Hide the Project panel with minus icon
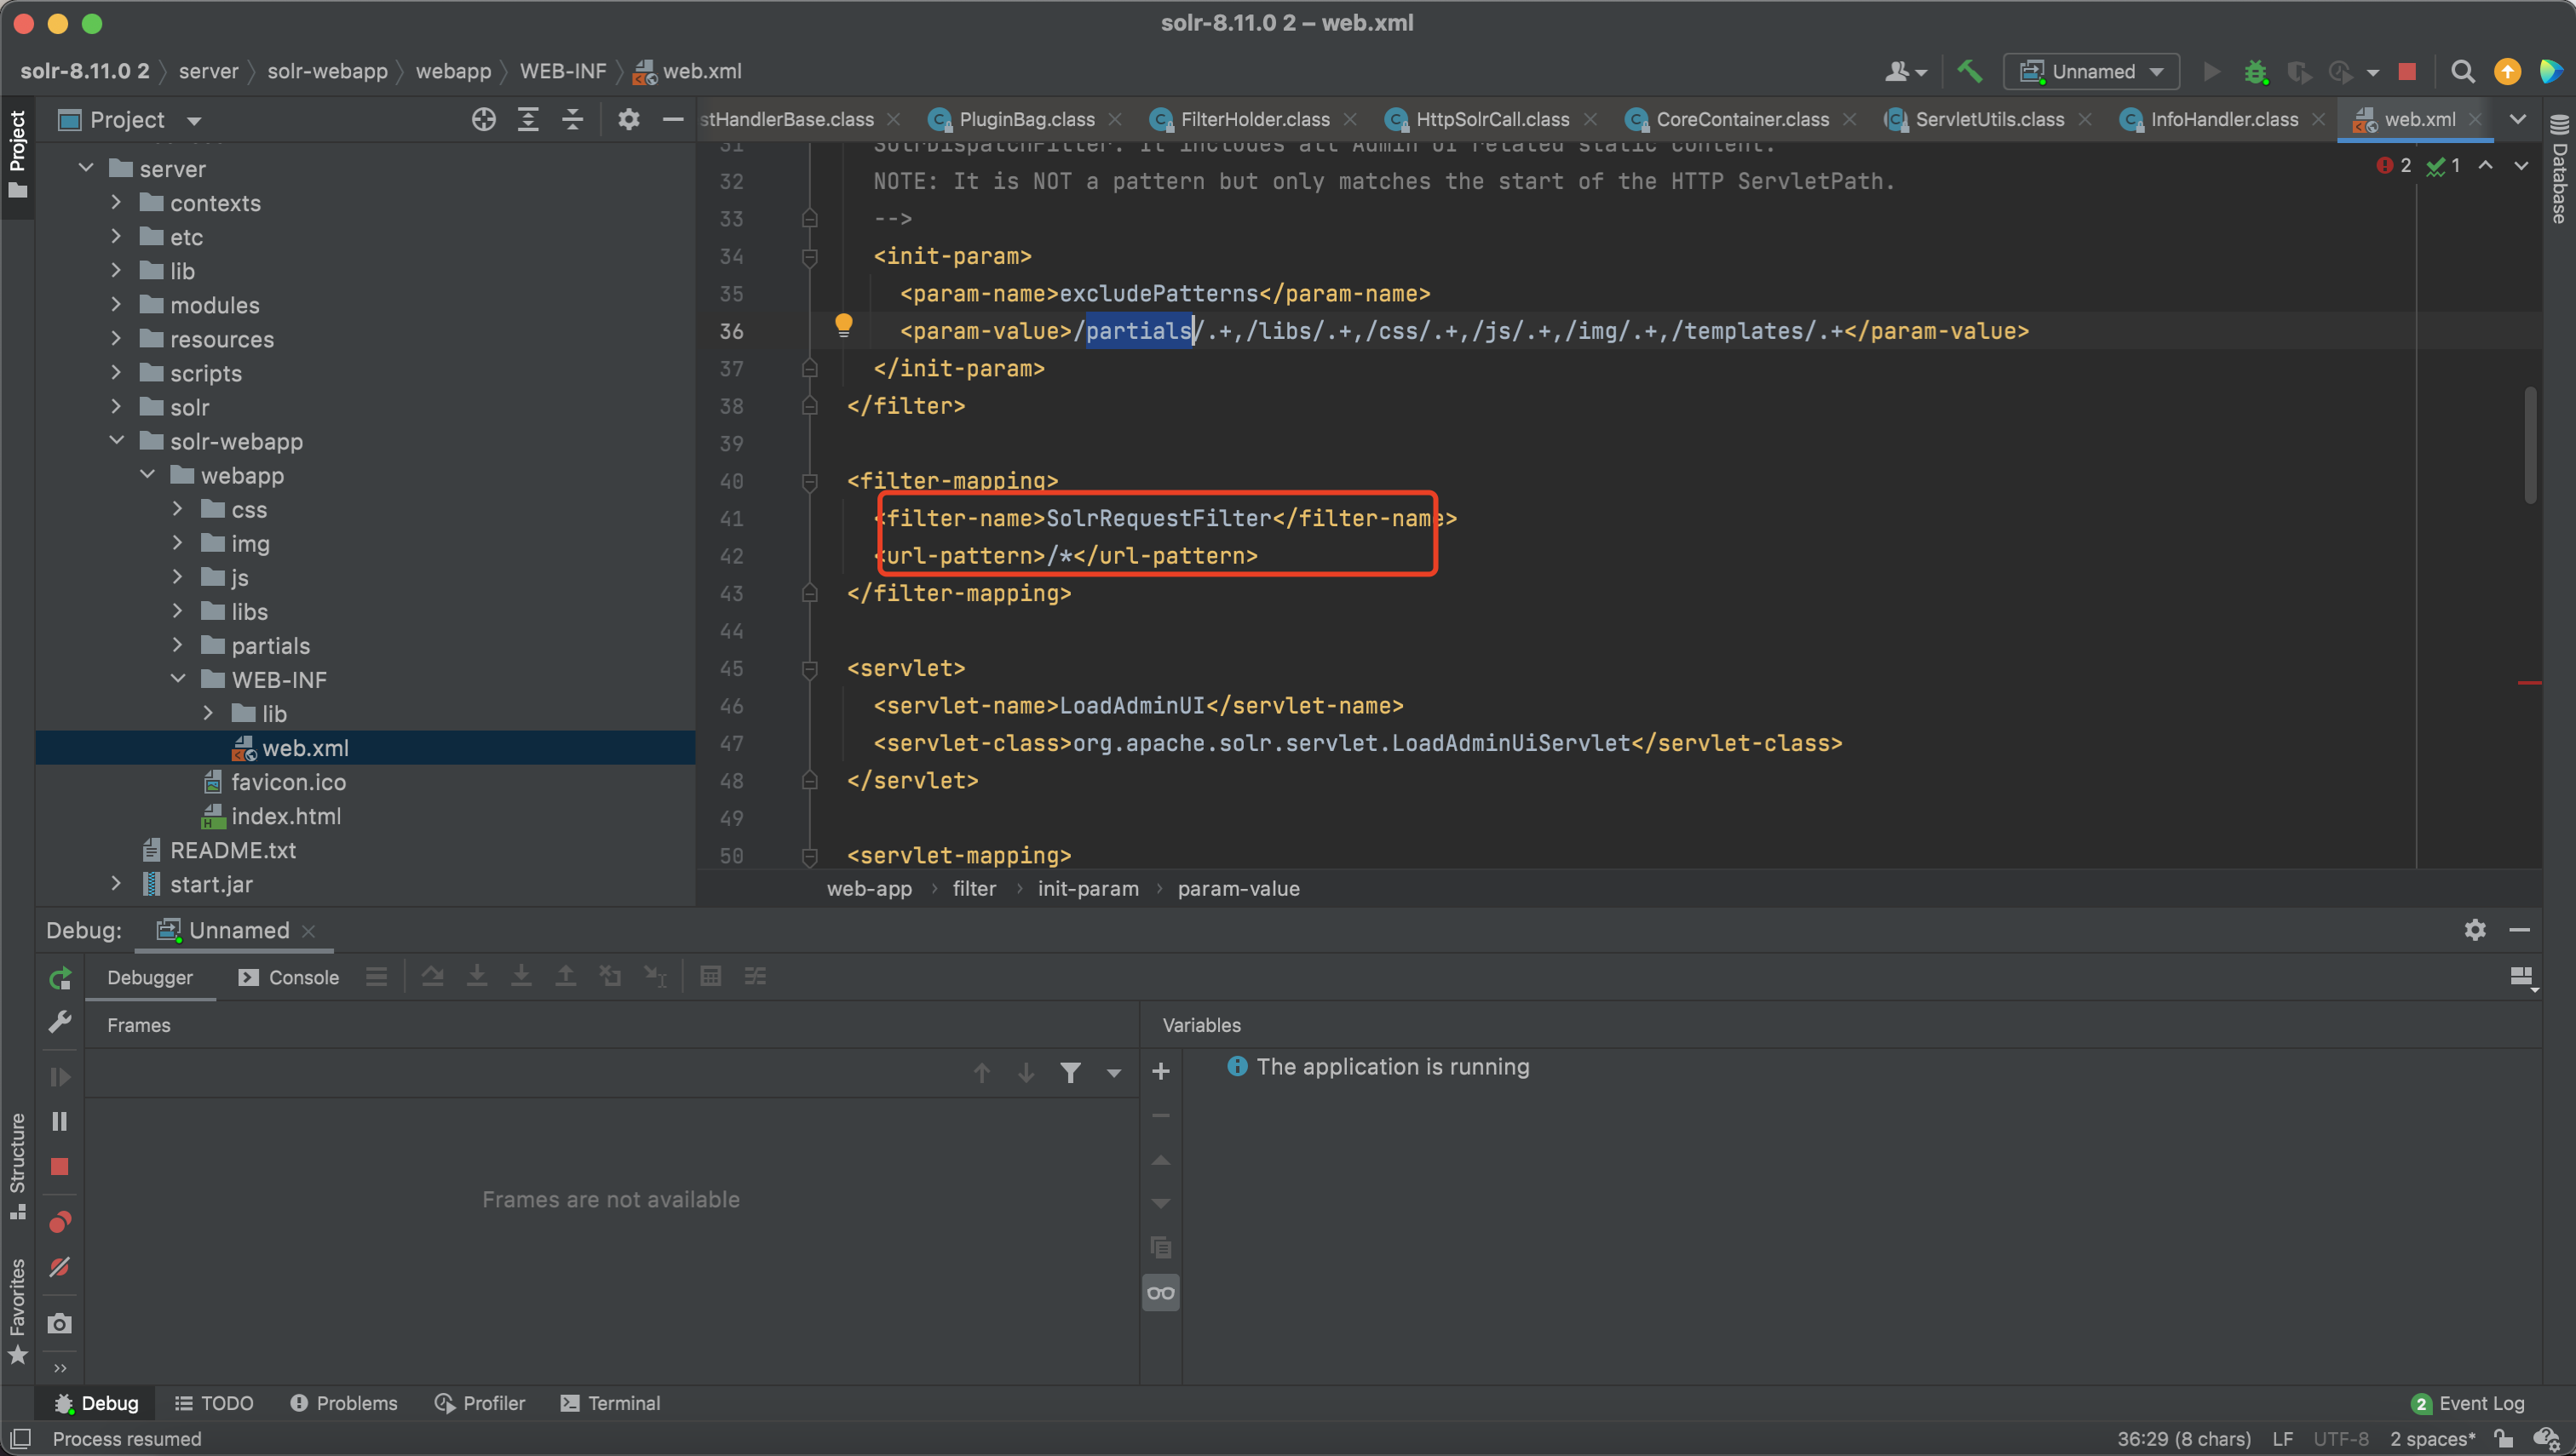This screenshot has height=1456, width=2576. click(x=673, y=120)
